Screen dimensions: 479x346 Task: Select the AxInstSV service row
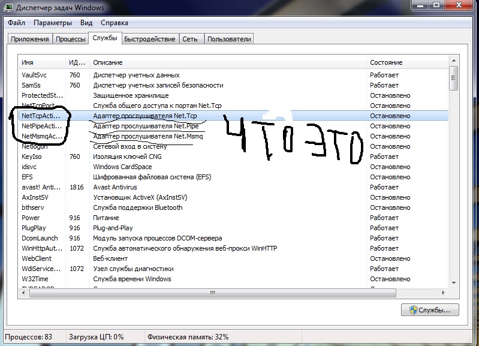pos(233,197)
